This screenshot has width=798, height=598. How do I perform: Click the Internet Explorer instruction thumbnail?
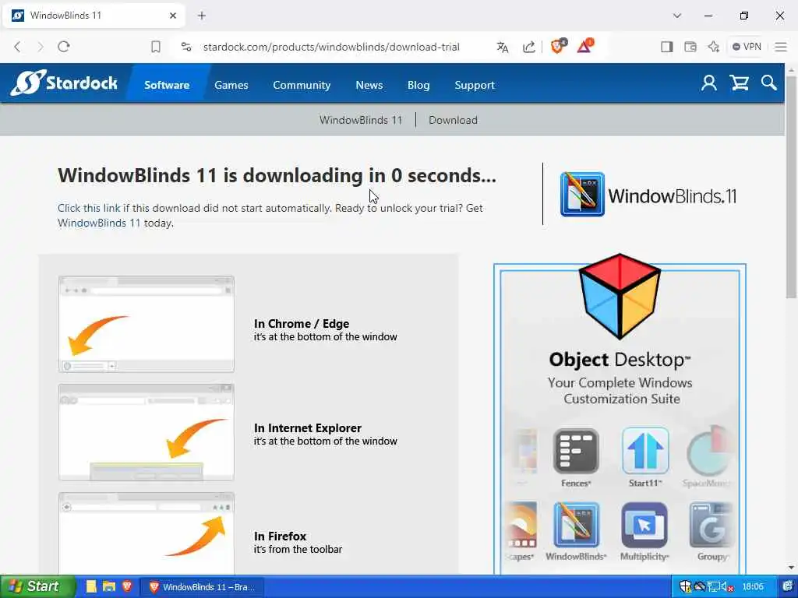(147, 431)
